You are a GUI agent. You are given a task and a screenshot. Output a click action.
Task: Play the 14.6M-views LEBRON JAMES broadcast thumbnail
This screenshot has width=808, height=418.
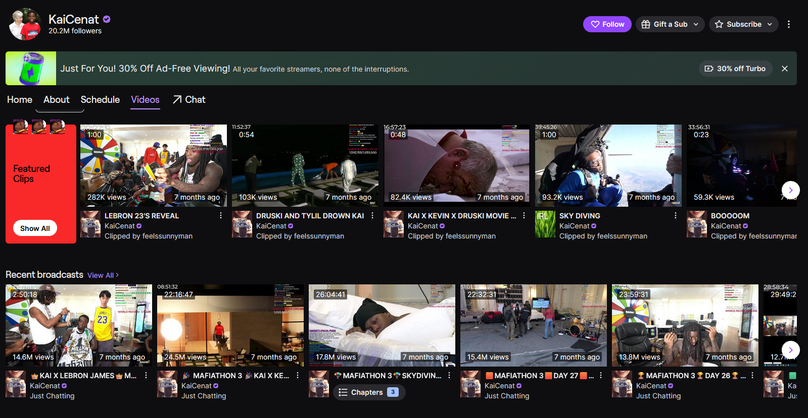(x=79, y=325)
